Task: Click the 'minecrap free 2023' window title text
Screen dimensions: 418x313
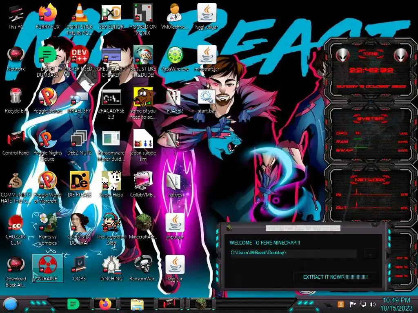Action: (303, 228)
